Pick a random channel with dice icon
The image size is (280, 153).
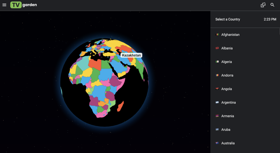coord(263,5)
